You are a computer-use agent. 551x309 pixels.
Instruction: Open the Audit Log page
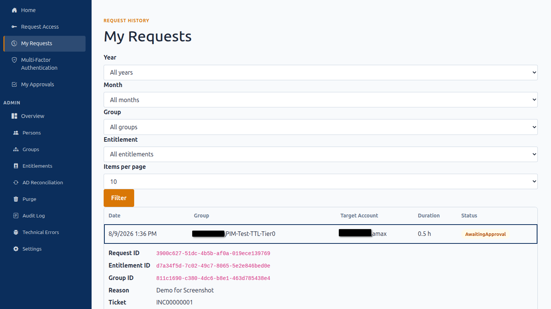coord(44,216)
